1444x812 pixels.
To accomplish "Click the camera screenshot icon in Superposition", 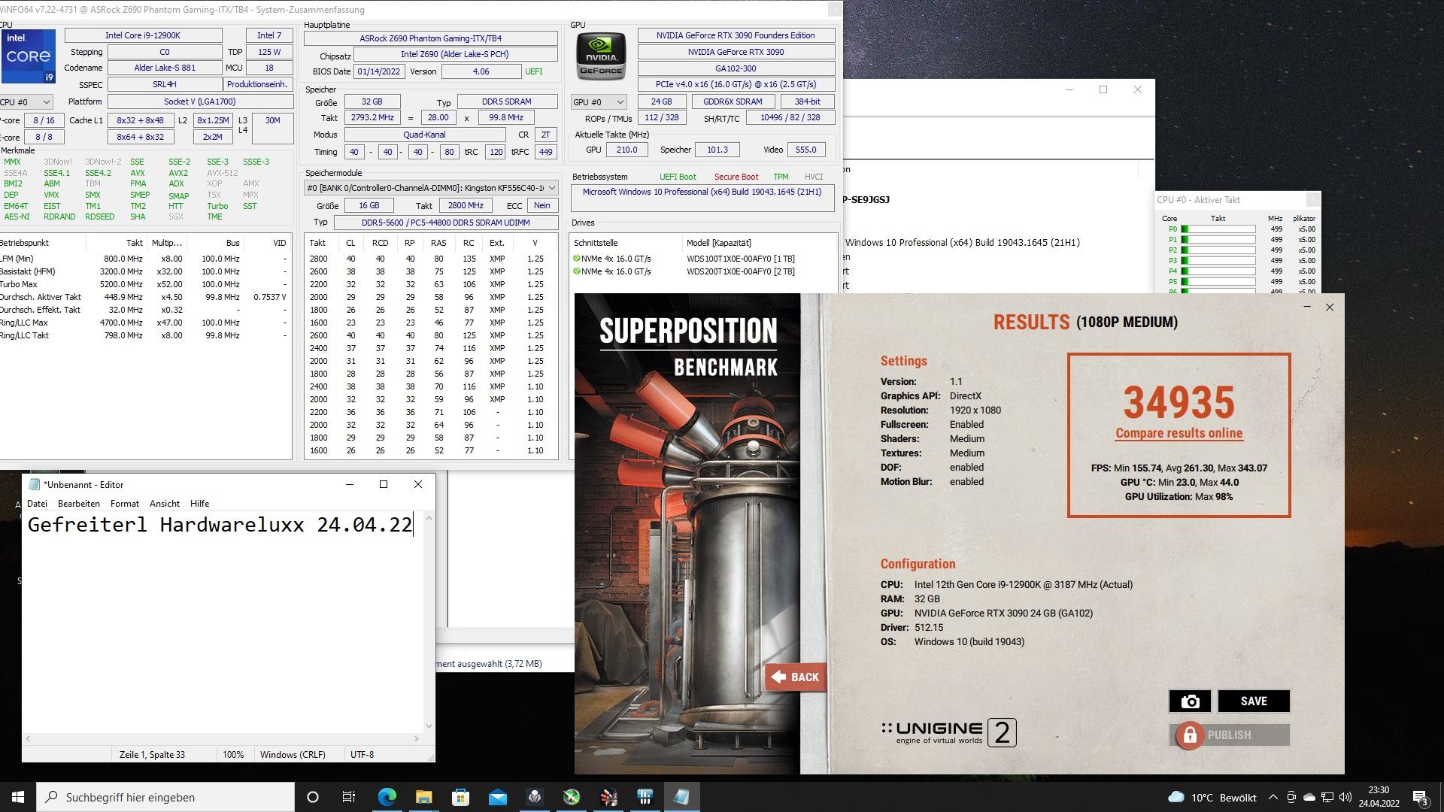I will [1190, 701].
